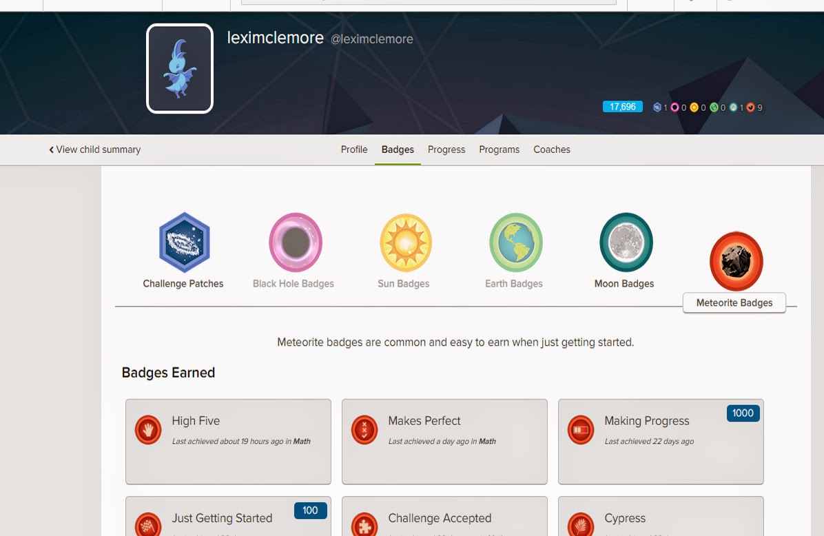Click 'Last achieved a day ago' text
824x536 pixels.
point(442,442)
